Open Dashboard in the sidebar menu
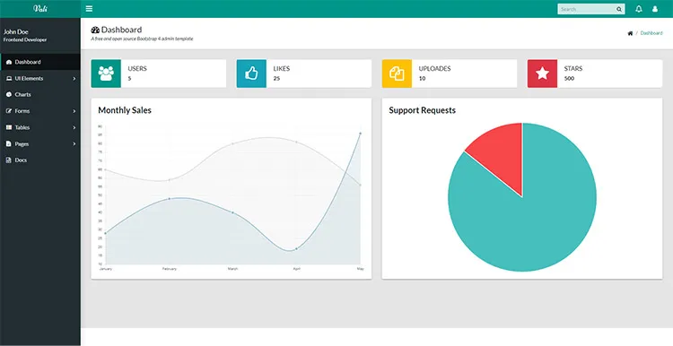 tap(40, 62)
